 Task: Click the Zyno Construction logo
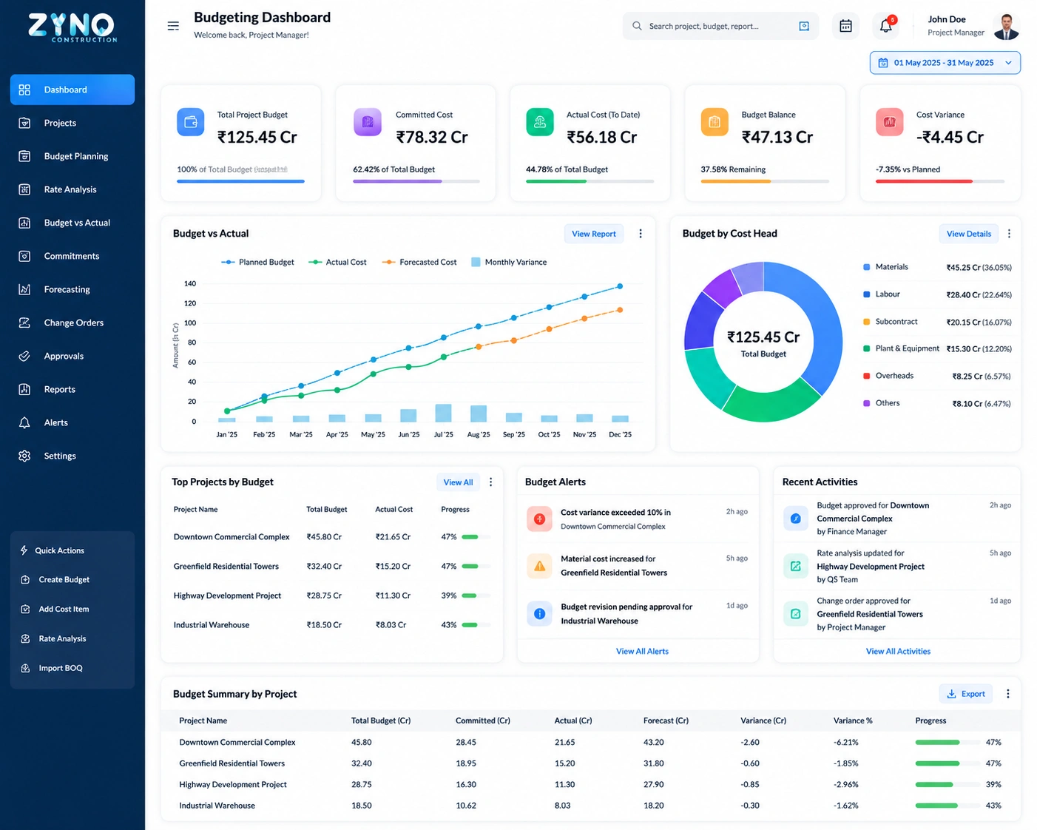72,27
